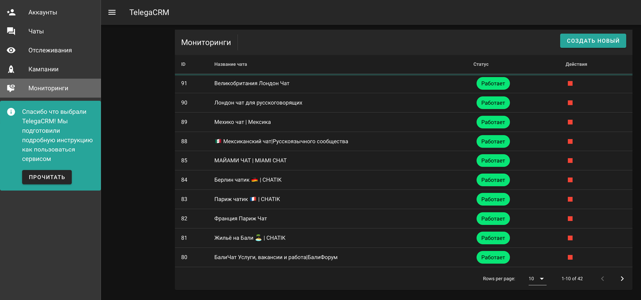Image resolution: width=641 pixels, height=300 pixels.
Task: Stop monitoring for Мехико чат | Мексика
Action: click(x=570, y=122)
